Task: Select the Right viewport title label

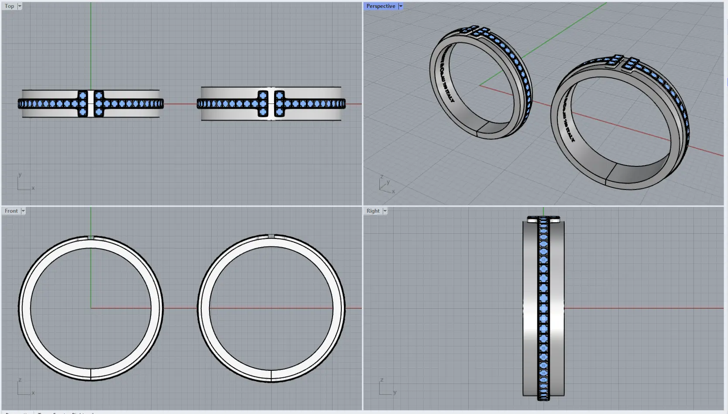Action: click(x=373, y=211)
